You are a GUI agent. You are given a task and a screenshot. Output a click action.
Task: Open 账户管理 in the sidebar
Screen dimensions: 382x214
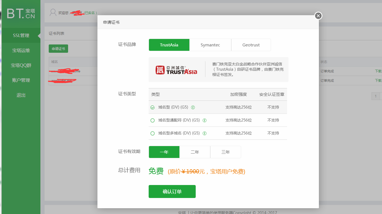click(21, 80)
